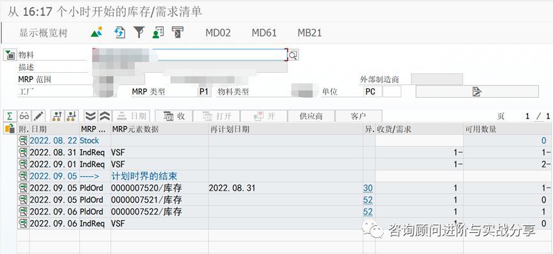
Task: Open details icon for 2022.09.01 IndReq row
Action: (23, 164)
